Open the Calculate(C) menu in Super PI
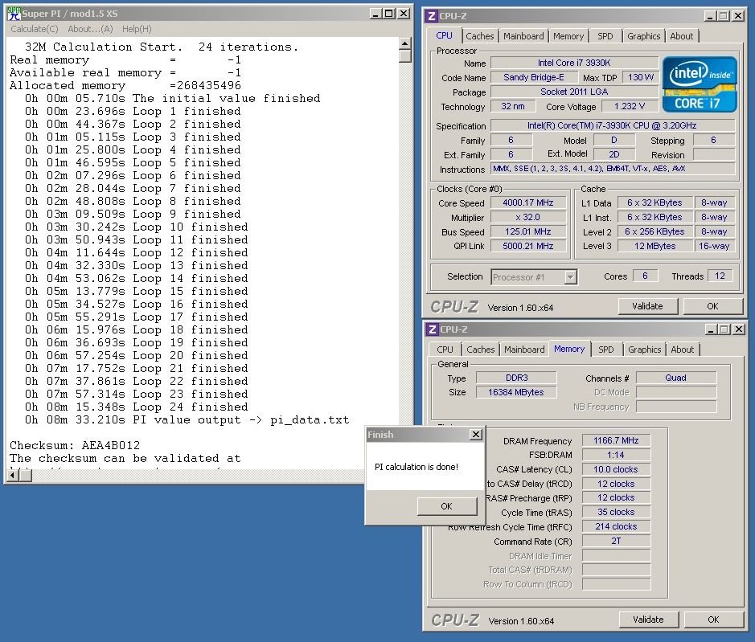 click(x=34, y=29)
